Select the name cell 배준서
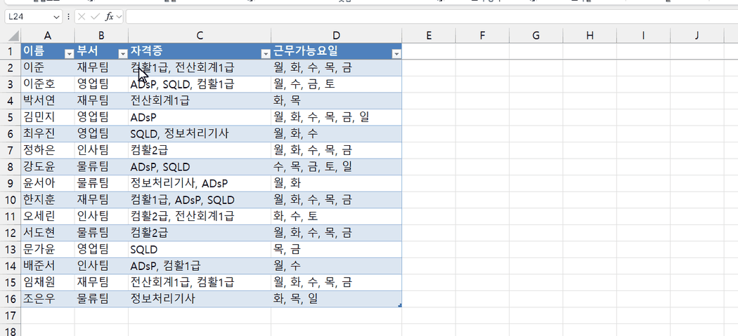 pos(48,266)
